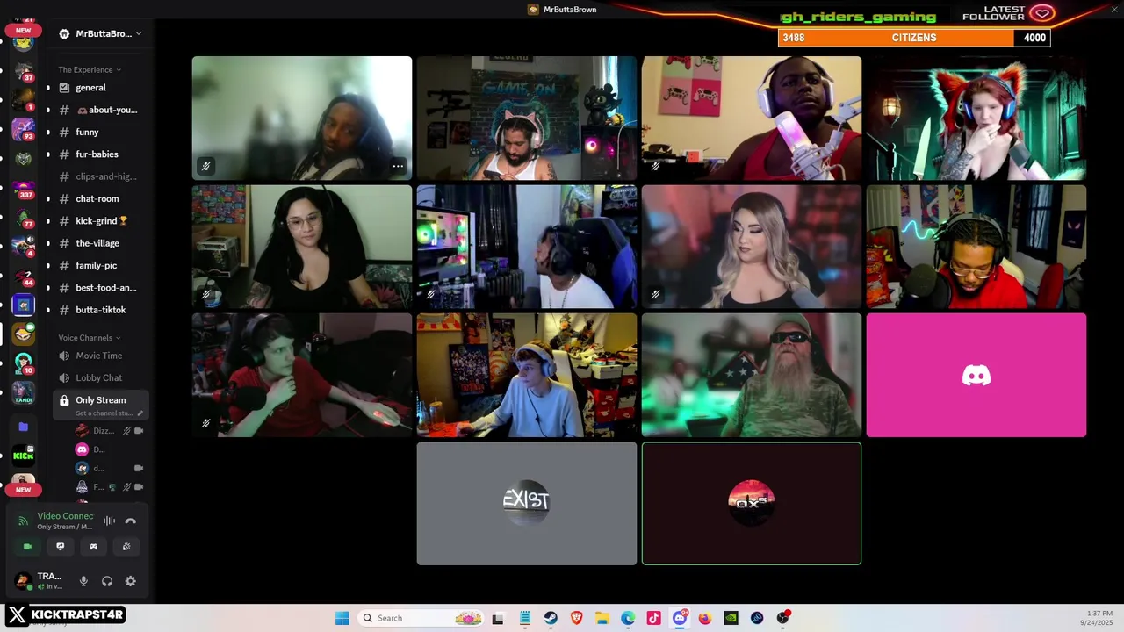Click the server icon with 337 badge
The image size is (1124, 632).
(x=24, y=189)
